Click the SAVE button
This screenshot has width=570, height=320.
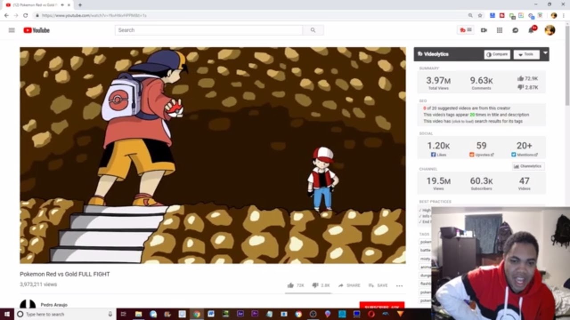tap(378, 285)
